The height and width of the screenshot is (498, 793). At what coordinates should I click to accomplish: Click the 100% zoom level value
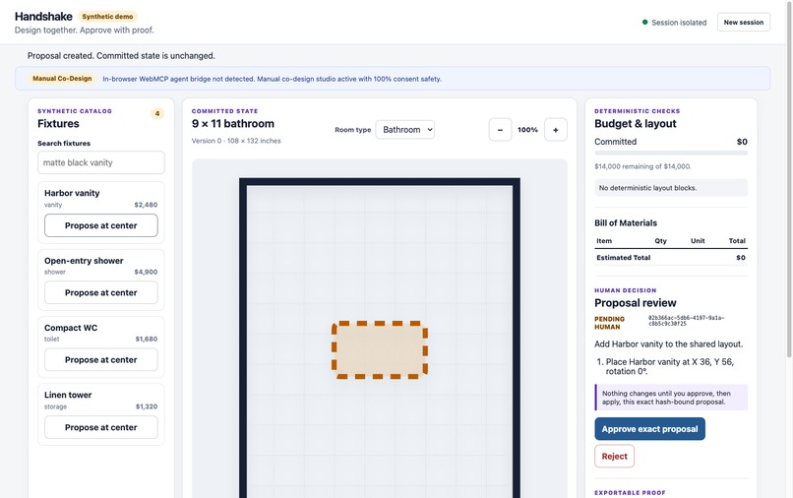(x=527, y=130)
